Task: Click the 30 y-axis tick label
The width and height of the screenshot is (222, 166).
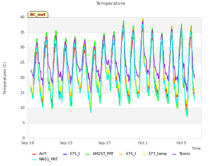Action: pyautogui.click(x=22, y=47)
